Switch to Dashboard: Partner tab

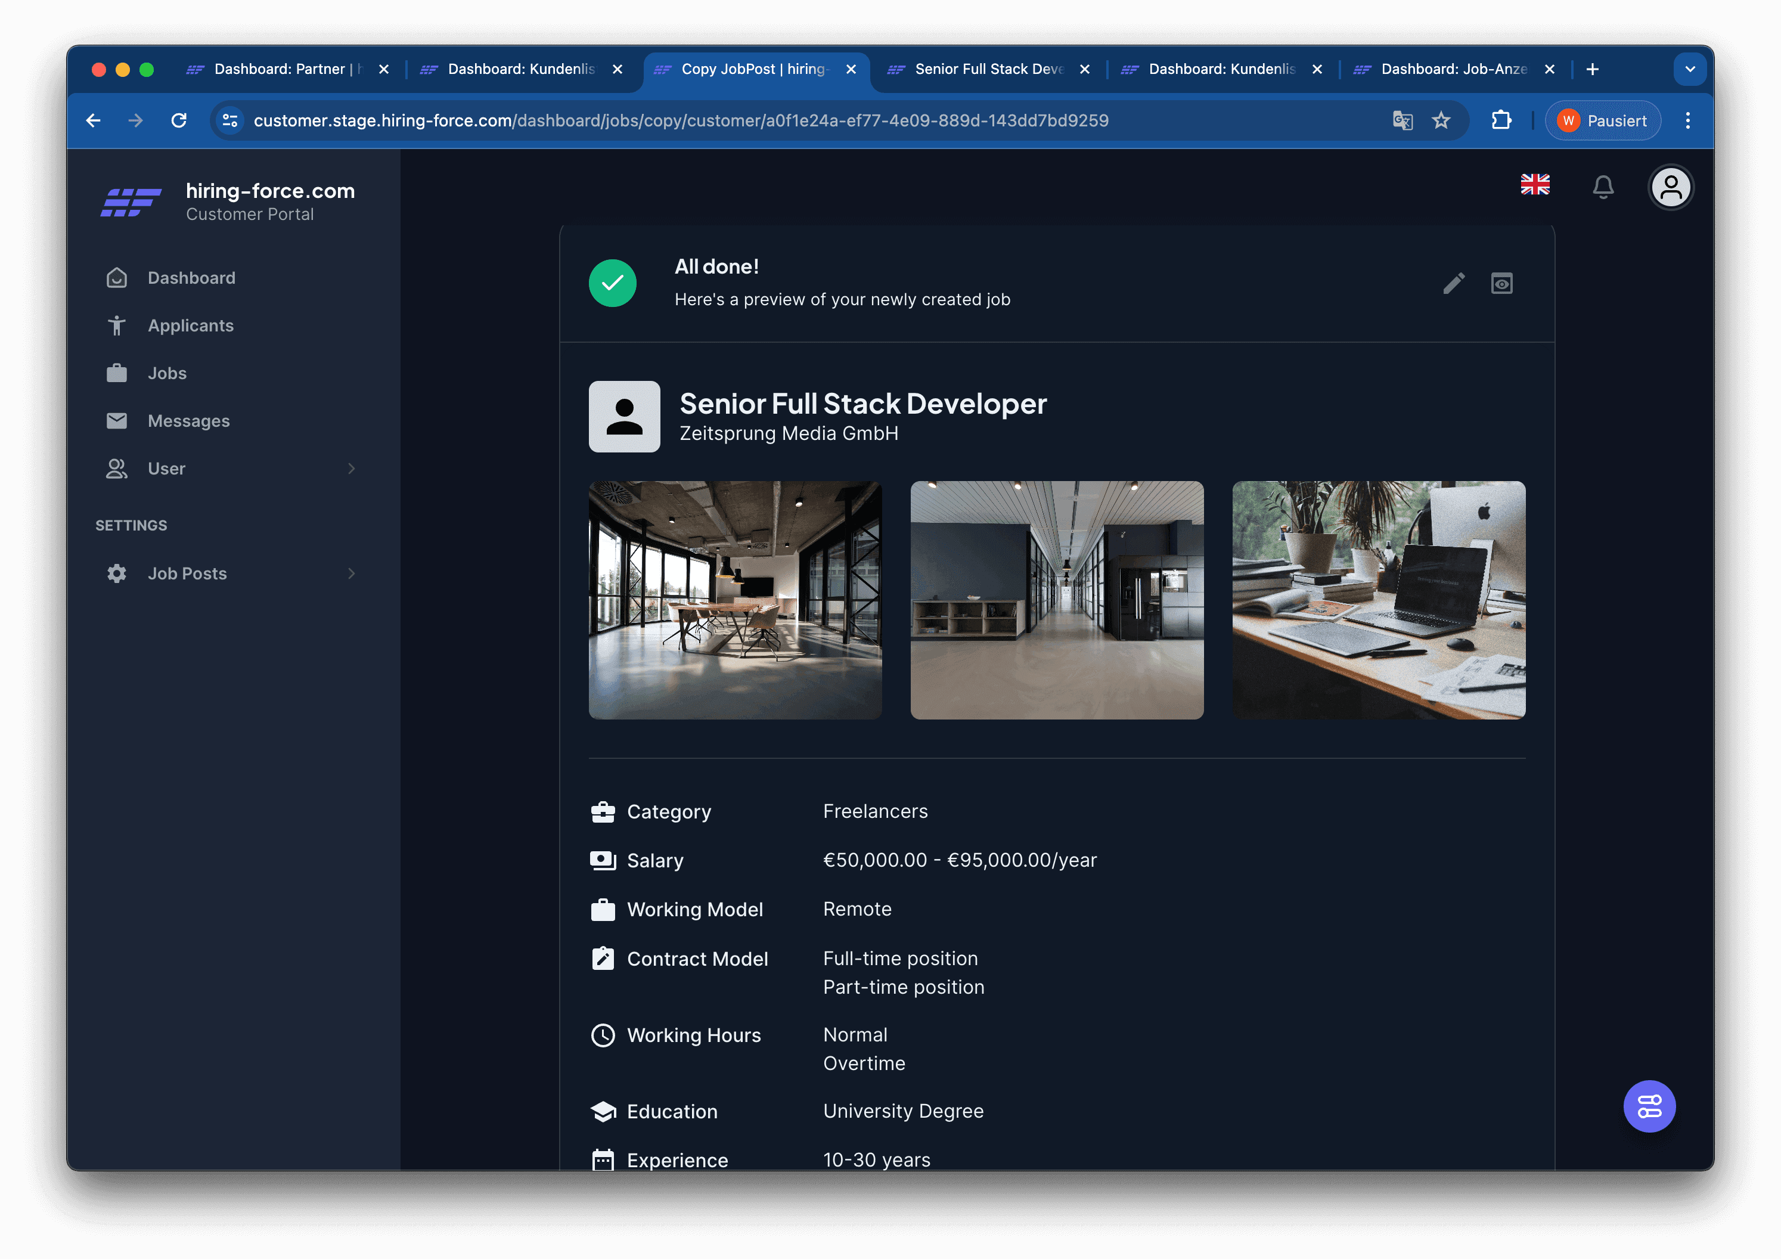pos(286,69)
